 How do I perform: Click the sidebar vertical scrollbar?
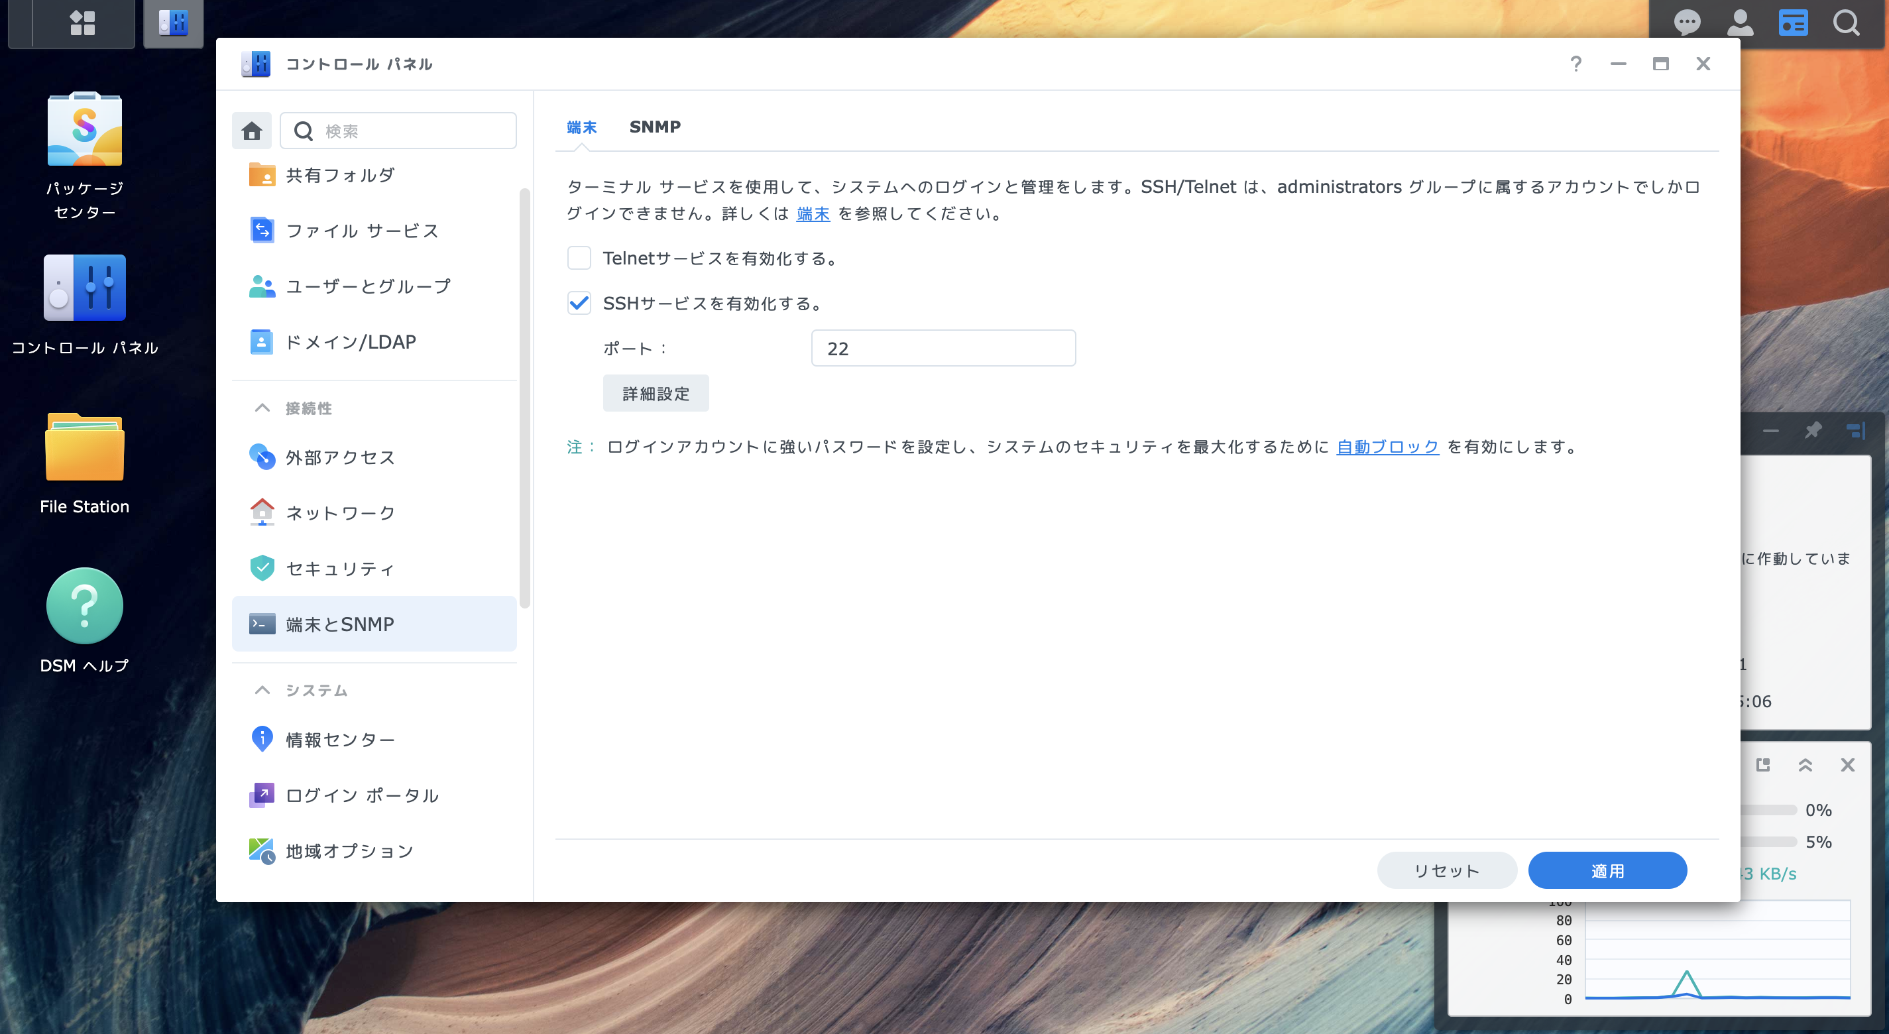(524, 398)
